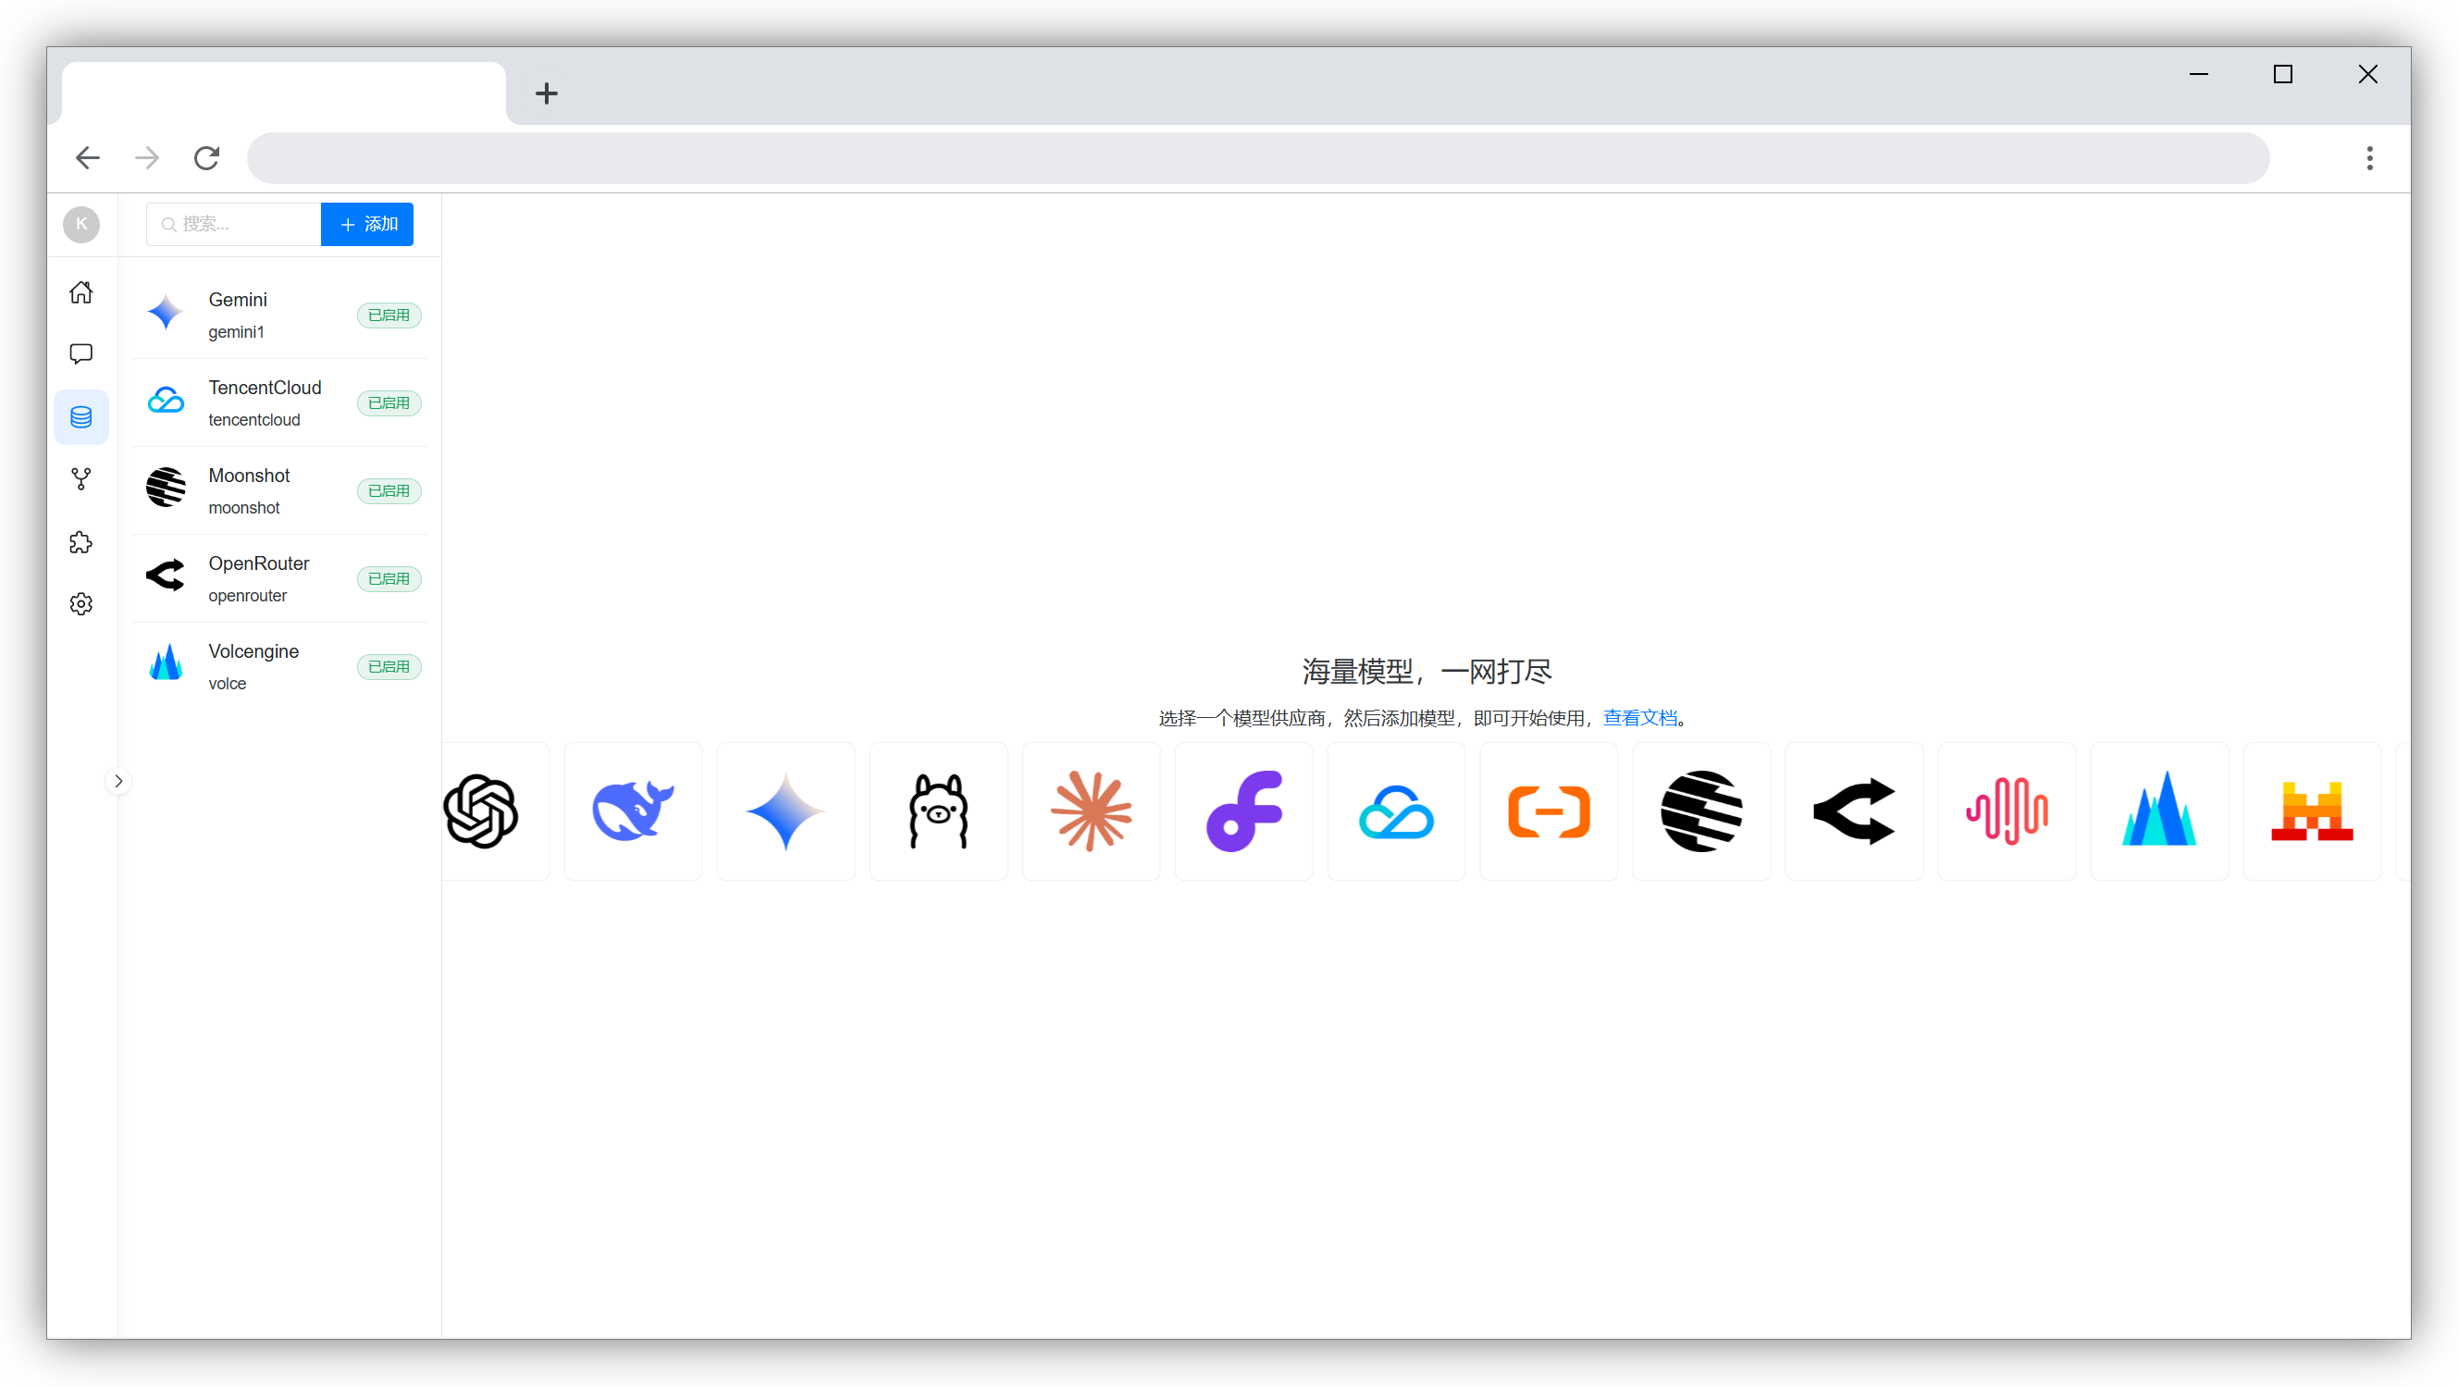Select the model providers database icon
The image size is (2458, 1386).
click(x=81, y=416)
